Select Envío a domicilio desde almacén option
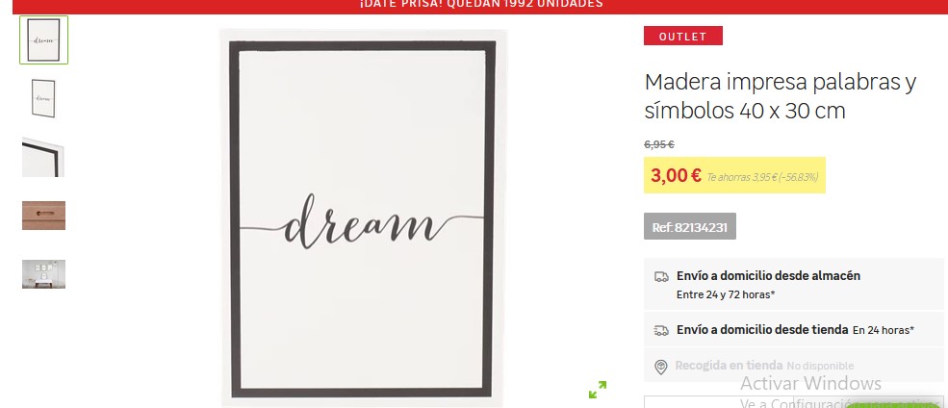Viewport: 948px width, 408px height. coord(793,284)
